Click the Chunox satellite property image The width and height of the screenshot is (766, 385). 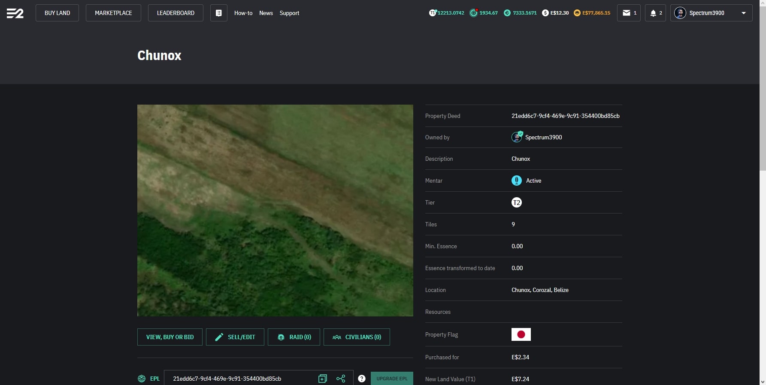pyautogui.click(x=275, y=211)
